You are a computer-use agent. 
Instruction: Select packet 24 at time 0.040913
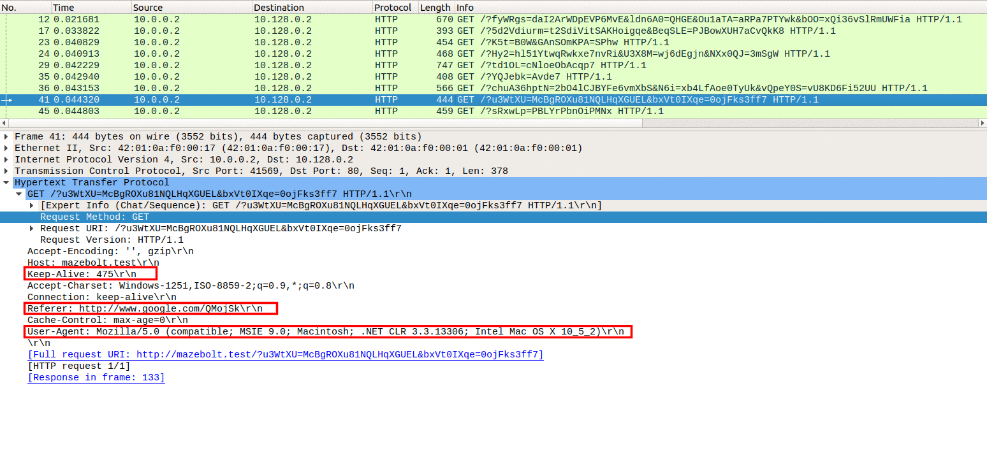coord(493,54)
